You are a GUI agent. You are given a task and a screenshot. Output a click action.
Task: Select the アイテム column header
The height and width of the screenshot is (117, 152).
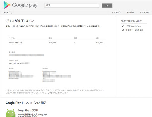pyautogui.click(x=12, y=38)
